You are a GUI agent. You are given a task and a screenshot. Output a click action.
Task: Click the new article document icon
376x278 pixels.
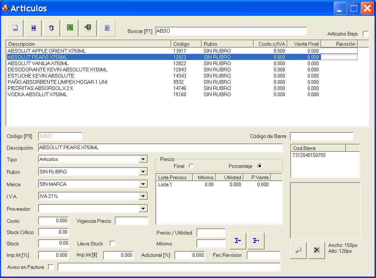[15, 28]
